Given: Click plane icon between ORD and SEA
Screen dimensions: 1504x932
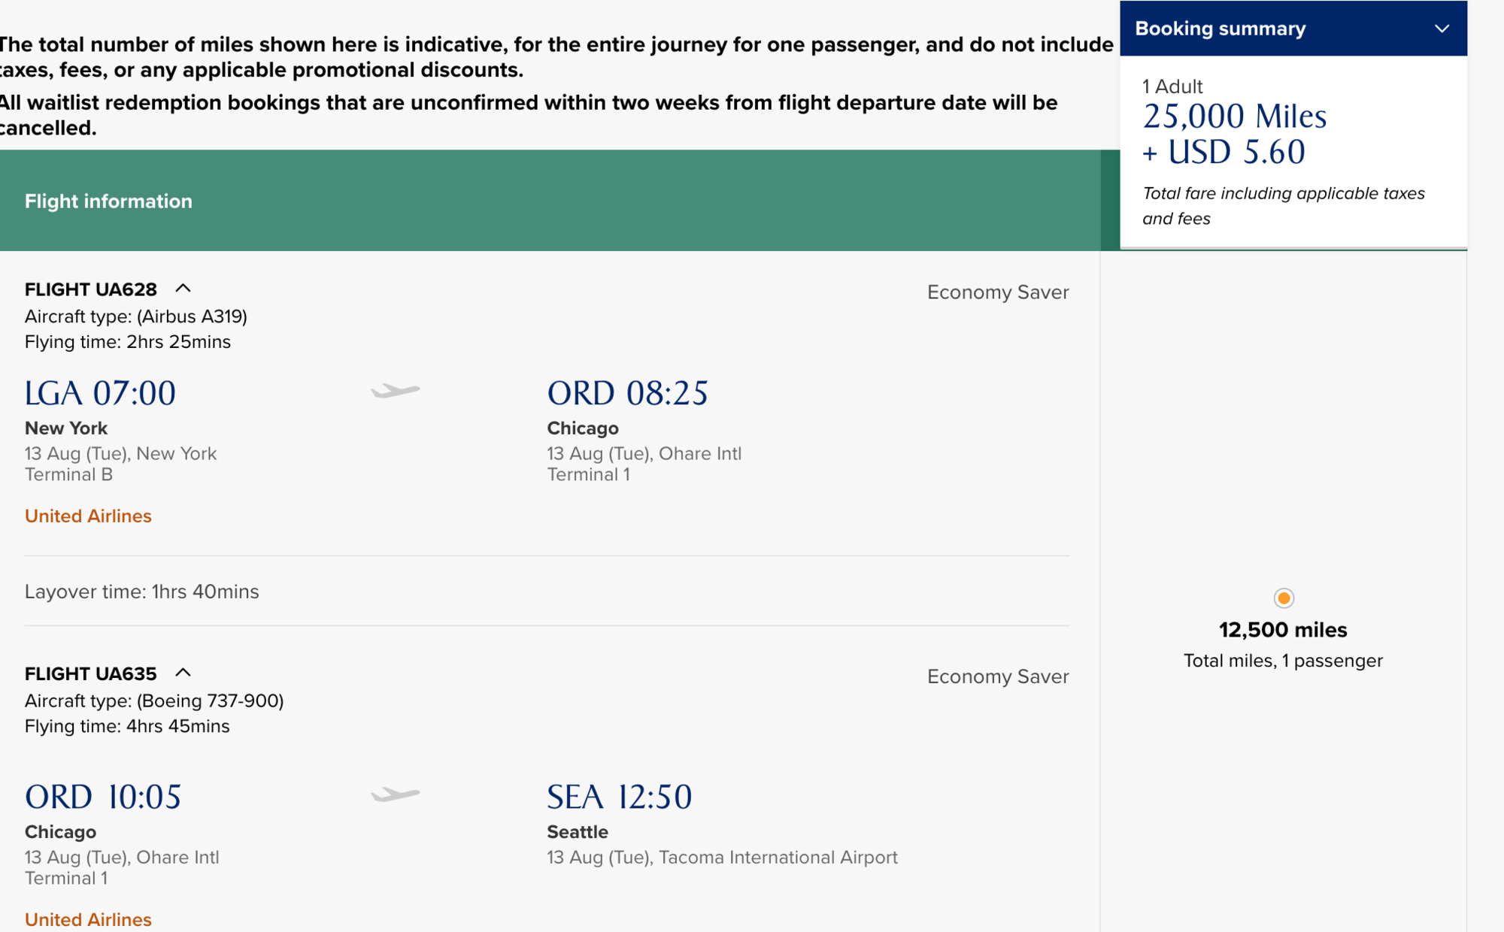Looking at the screenshot, I should [x=396, y=794].
